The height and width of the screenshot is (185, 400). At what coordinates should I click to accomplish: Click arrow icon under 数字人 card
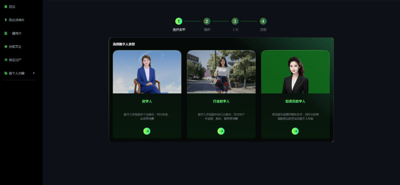[147, 131]
